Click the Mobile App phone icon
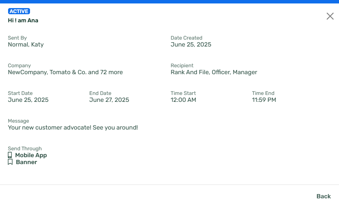The height and width of the screenshot is (206, 339). point(10,155)
